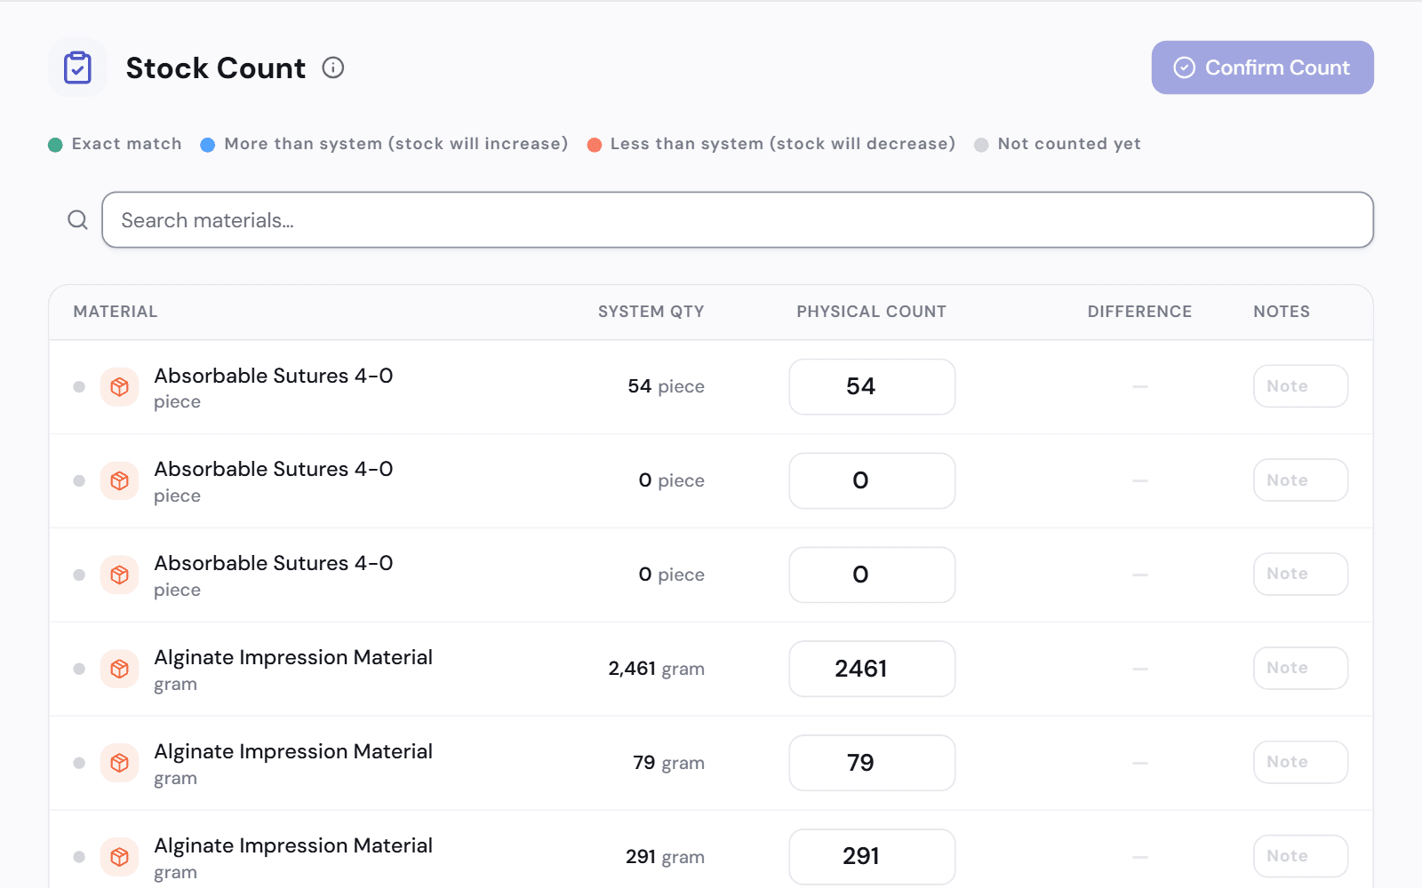This screenshot has height=888, width=1422.
Task: Click the red 'Less than system' legend dot
Action: point(595,145)
